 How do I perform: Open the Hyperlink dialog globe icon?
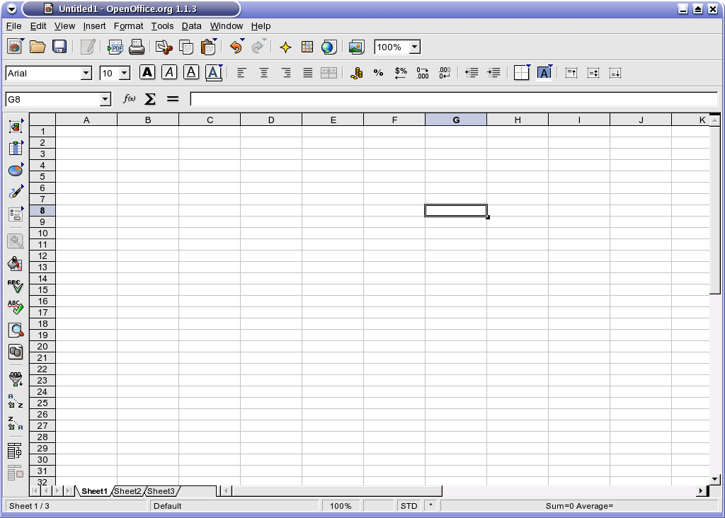[x=329, y=47]
